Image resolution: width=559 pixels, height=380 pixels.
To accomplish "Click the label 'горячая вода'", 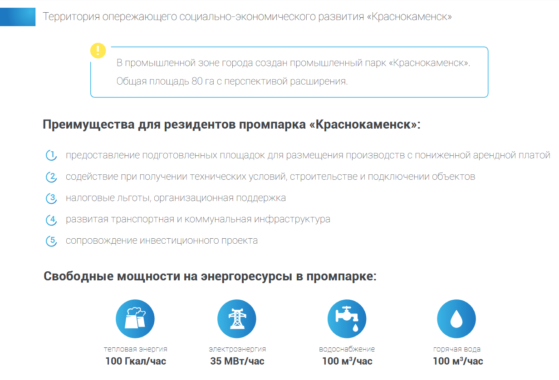I will point(457,349).
